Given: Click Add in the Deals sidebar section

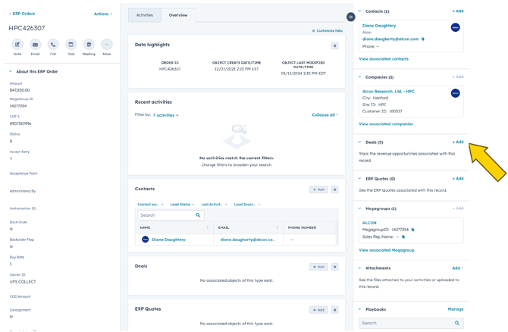Looking at the screenshot, I should (457, 142).
